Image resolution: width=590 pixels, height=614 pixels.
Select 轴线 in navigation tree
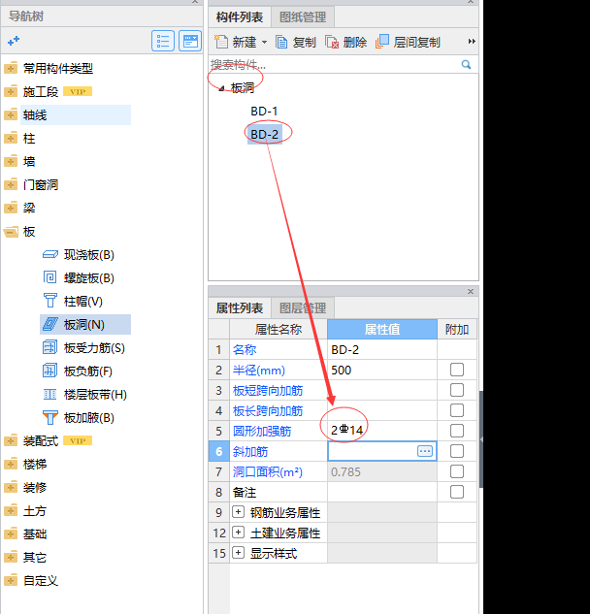[x=76, y=115]
